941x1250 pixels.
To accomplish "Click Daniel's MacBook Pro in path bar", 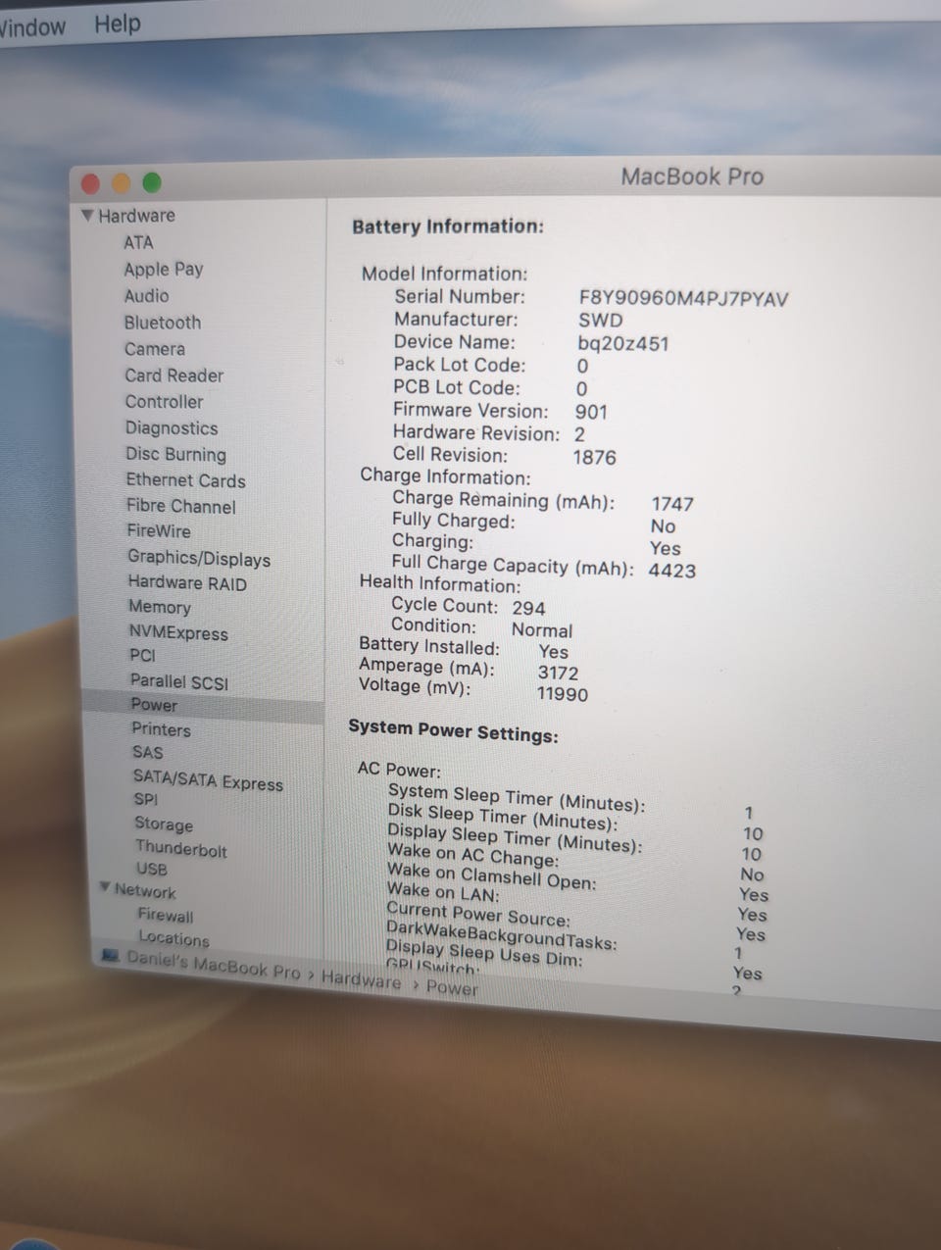I will click(x=213, y=963).
